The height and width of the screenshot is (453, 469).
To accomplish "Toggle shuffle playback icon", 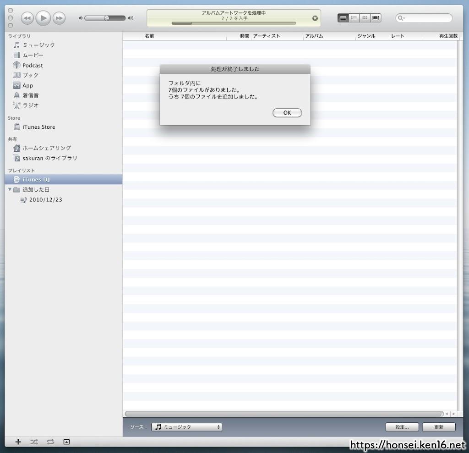I will pos(34,442).
